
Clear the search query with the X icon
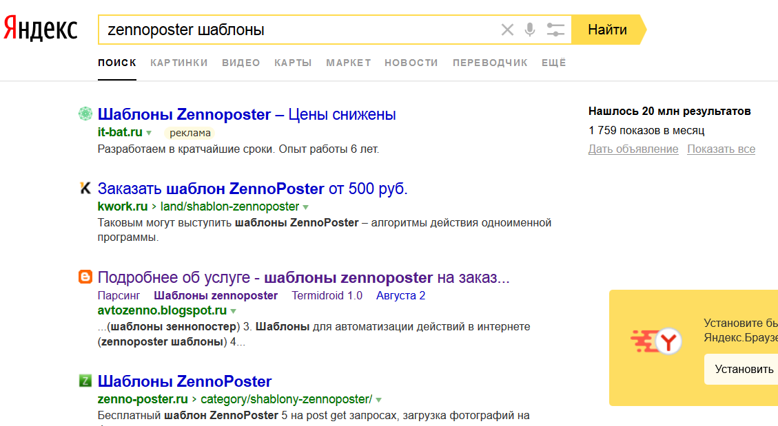507,30
